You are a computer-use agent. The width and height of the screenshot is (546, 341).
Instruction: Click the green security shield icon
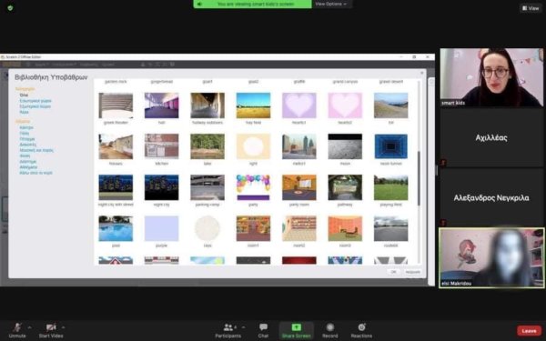10,7
